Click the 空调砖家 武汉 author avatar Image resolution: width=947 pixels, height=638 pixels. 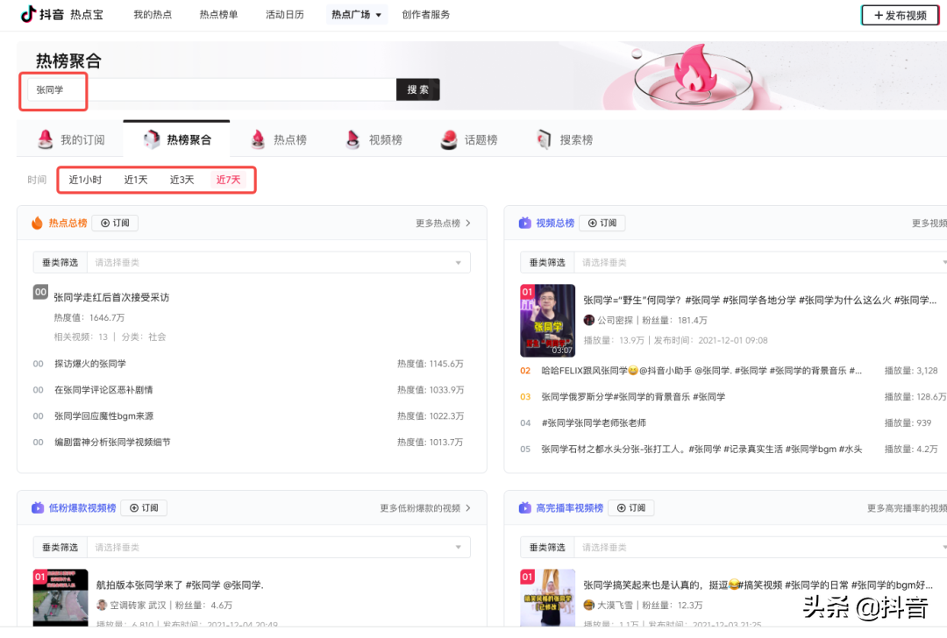102,605
